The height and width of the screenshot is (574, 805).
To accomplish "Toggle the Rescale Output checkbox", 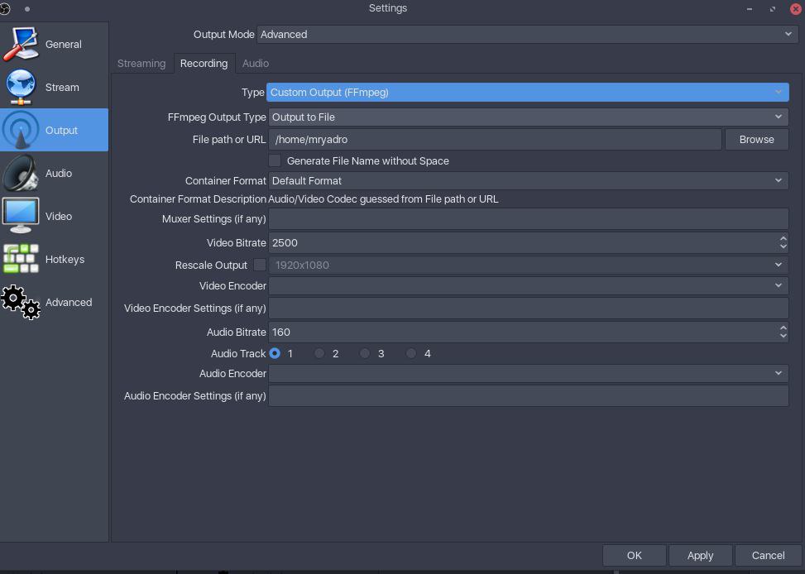I will click(260, 265).
